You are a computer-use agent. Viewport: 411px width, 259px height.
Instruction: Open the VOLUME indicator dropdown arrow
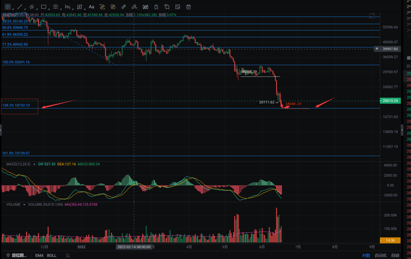pos(24,204)
